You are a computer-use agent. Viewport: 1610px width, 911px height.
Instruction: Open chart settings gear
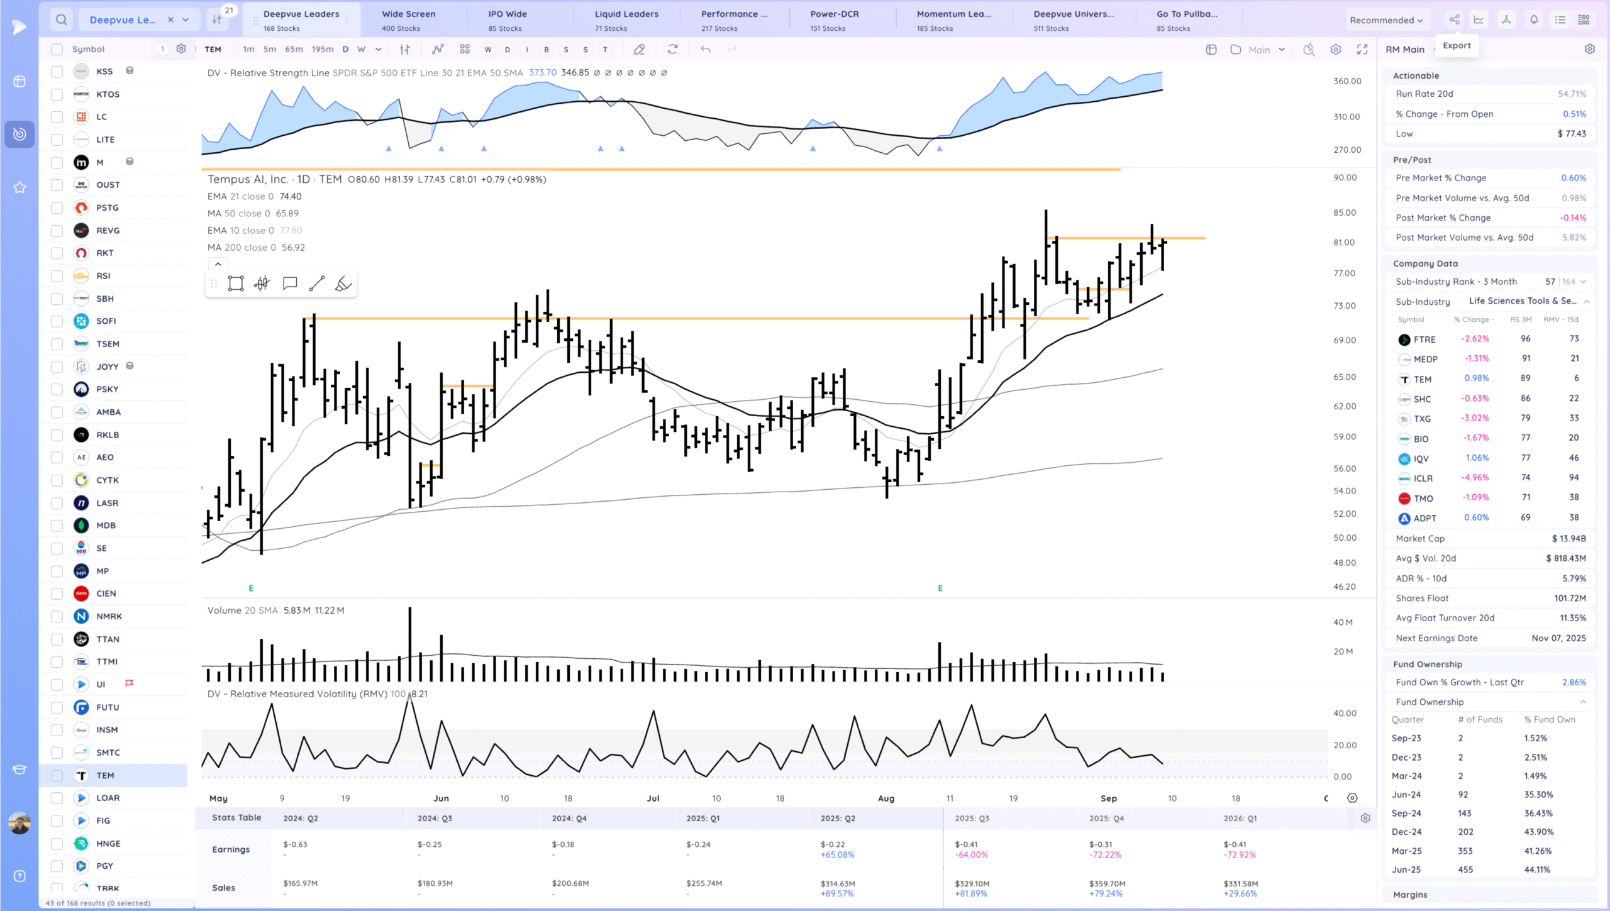[1336, 49]
